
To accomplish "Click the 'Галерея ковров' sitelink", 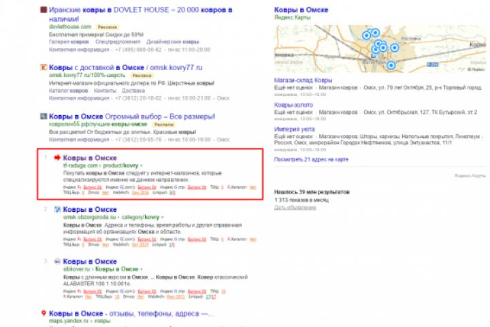I will [69, 42].
